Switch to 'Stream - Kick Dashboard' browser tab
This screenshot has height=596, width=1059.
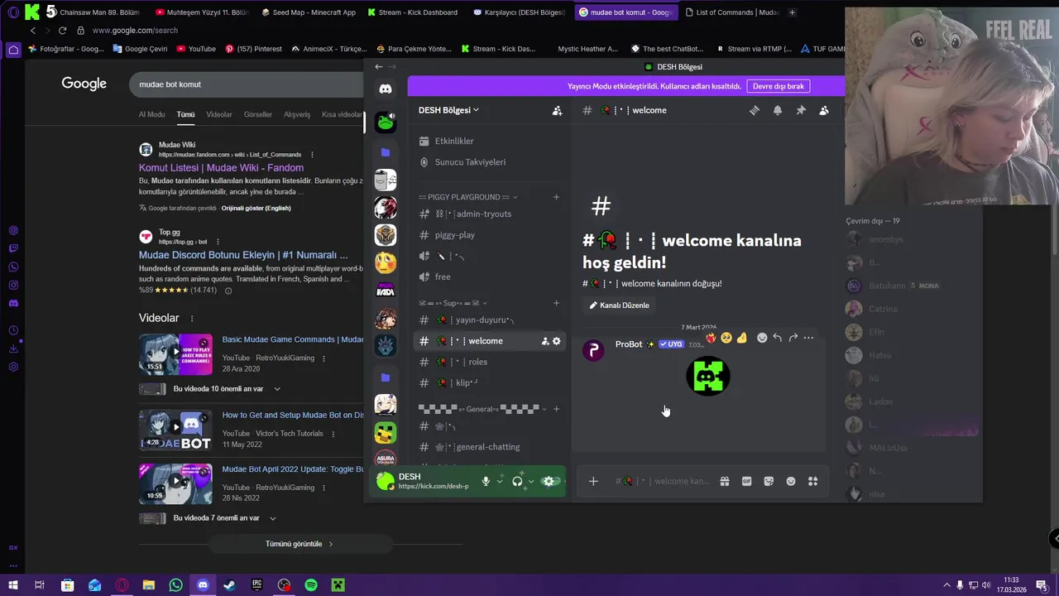[x=413, y=12]
